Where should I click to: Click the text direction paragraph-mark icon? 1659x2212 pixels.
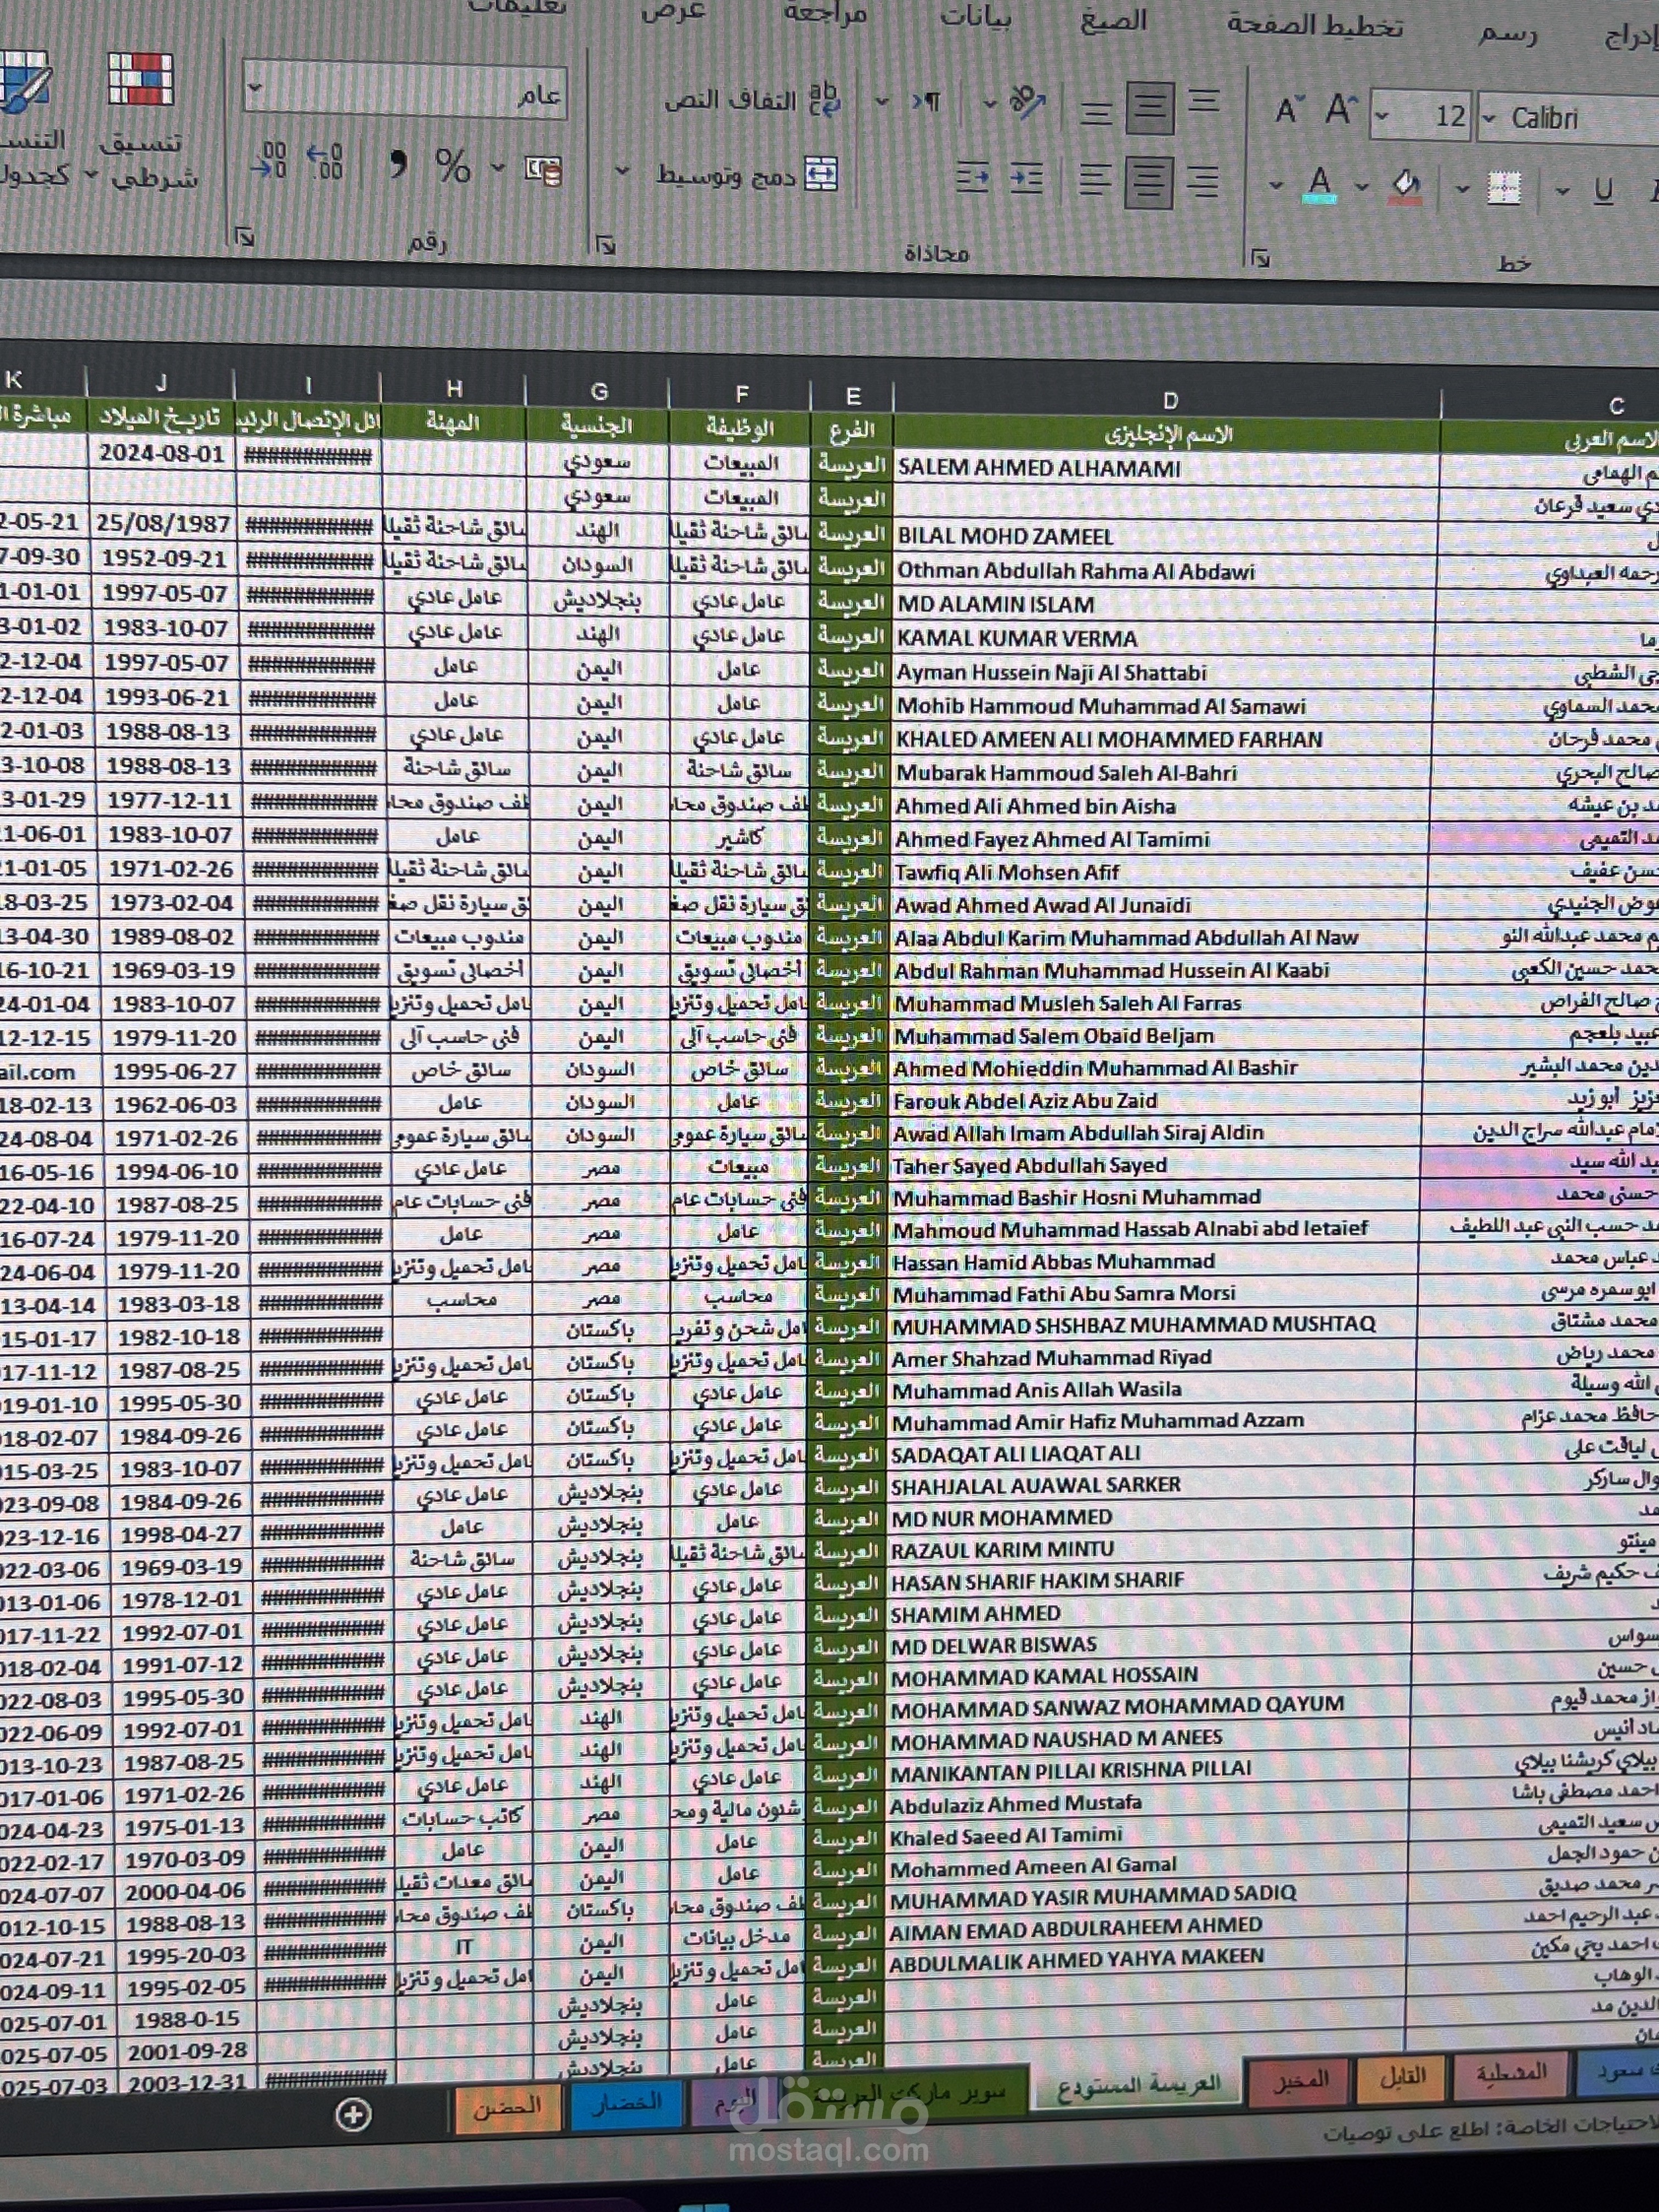(926, 101)
